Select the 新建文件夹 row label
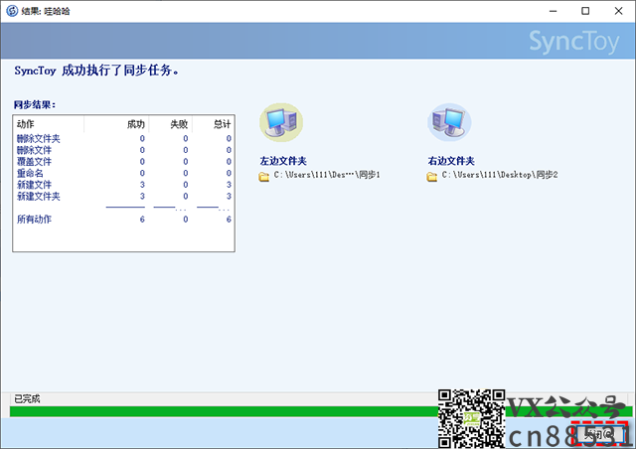The width and height of the screenshot is (636, 449). 39,197
